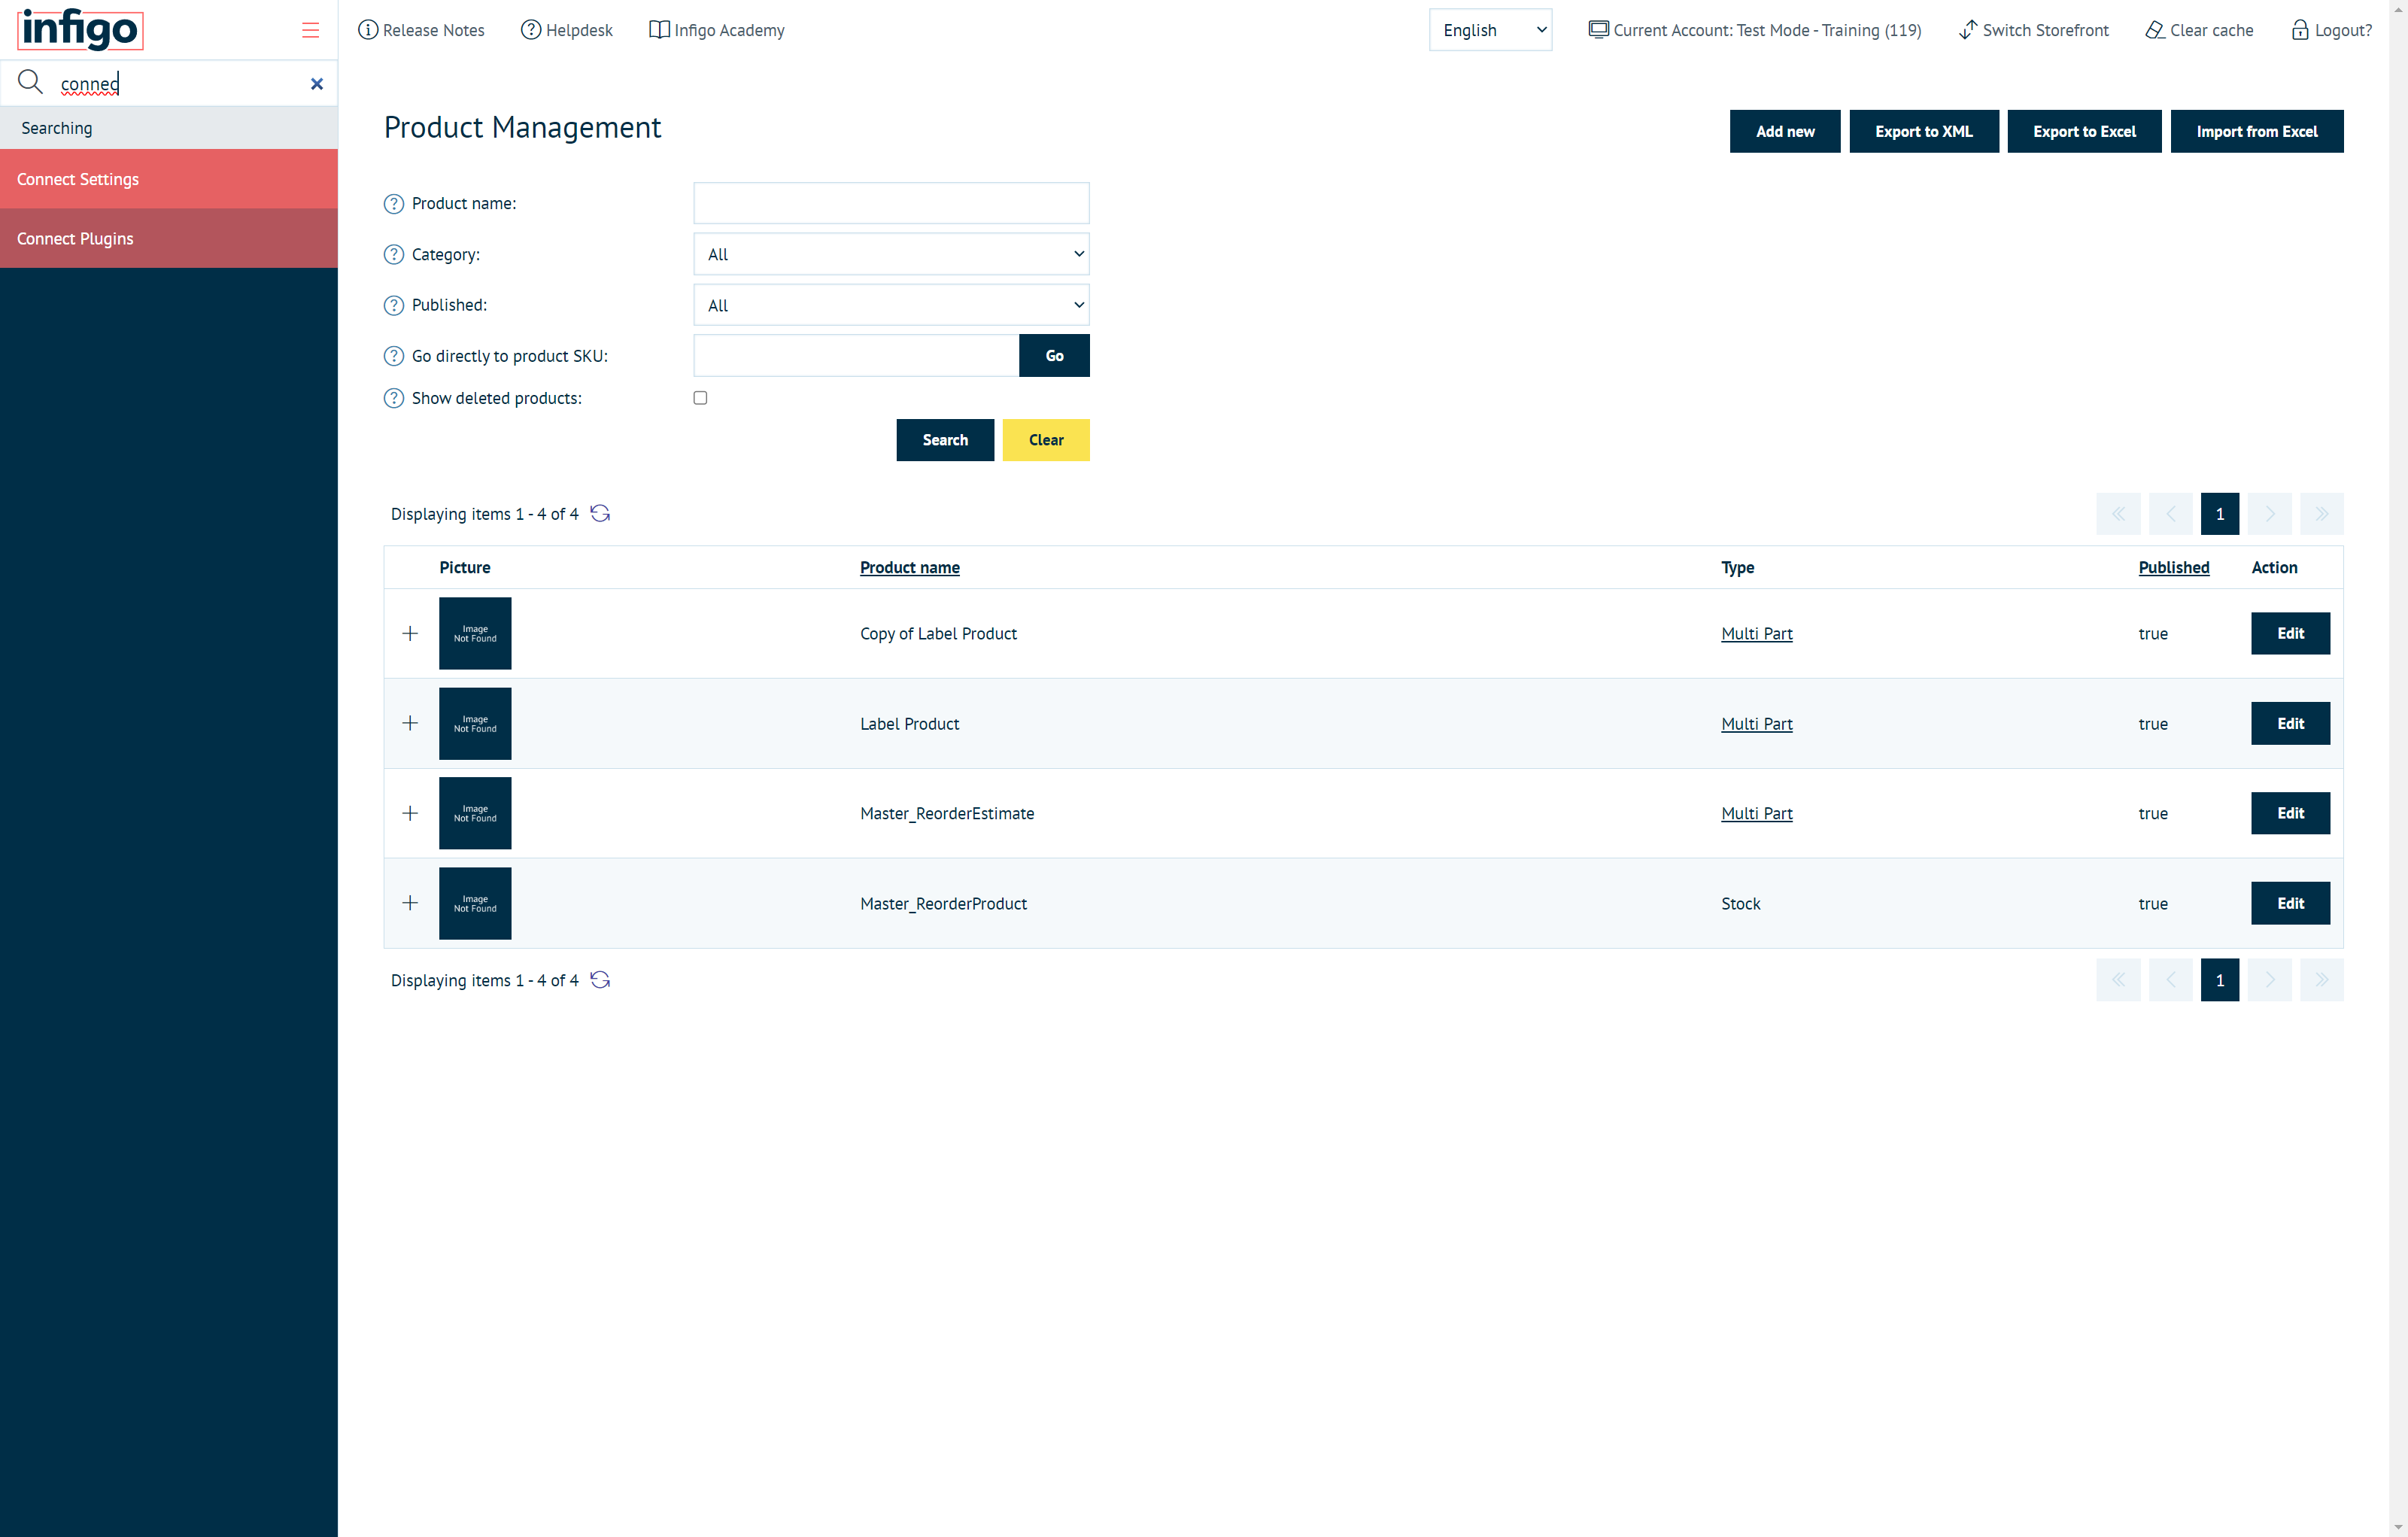Click Logout

2331,30
